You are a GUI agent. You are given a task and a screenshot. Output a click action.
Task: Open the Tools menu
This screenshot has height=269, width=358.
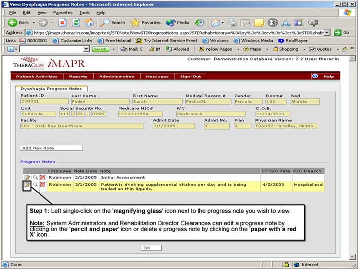[x=84, y=13]
